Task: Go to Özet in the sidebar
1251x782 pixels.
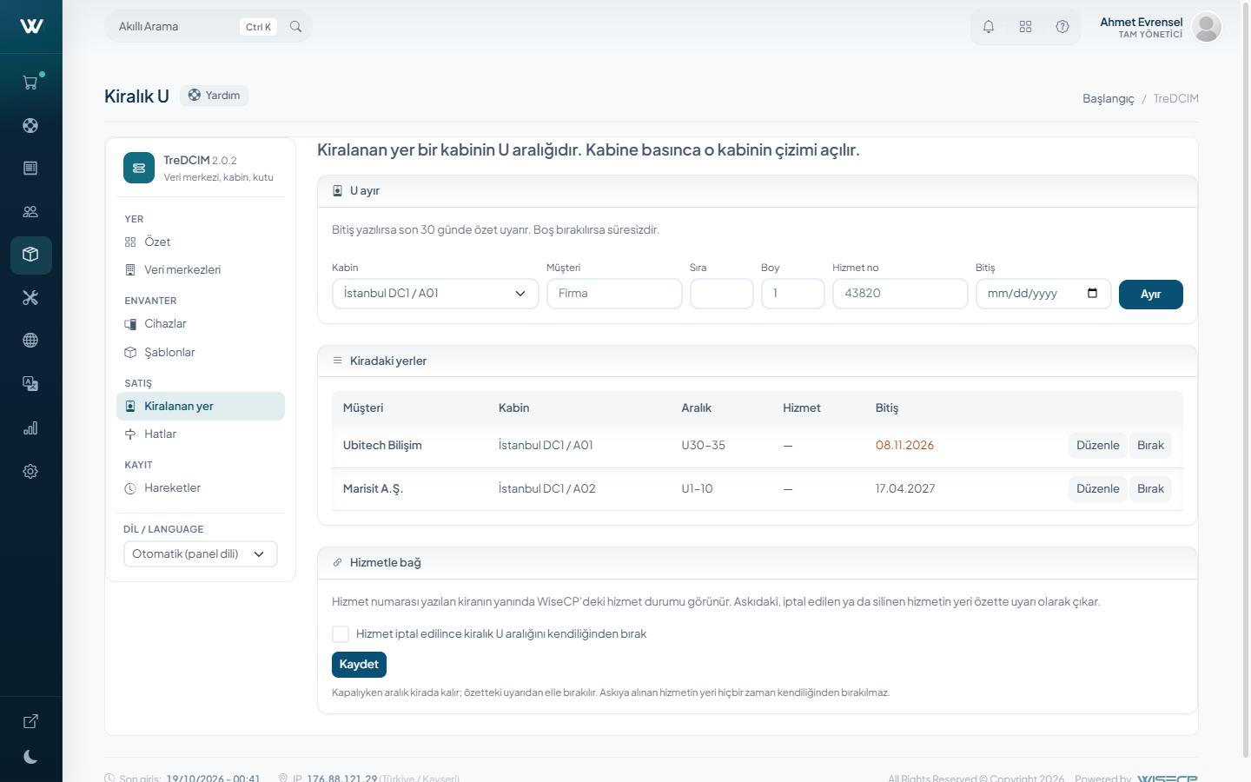Action: [x=201, y=242]
